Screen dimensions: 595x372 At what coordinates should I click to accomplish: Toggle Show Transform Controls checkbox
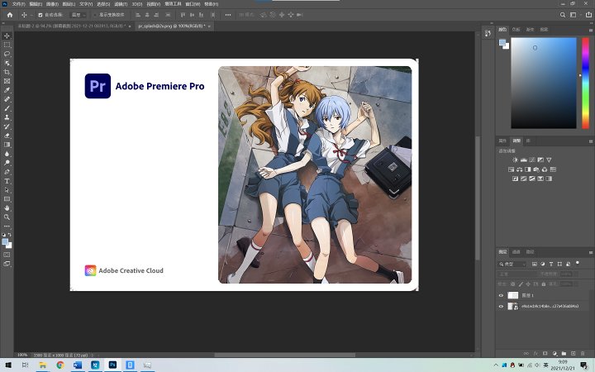click(x=95, y=15)
